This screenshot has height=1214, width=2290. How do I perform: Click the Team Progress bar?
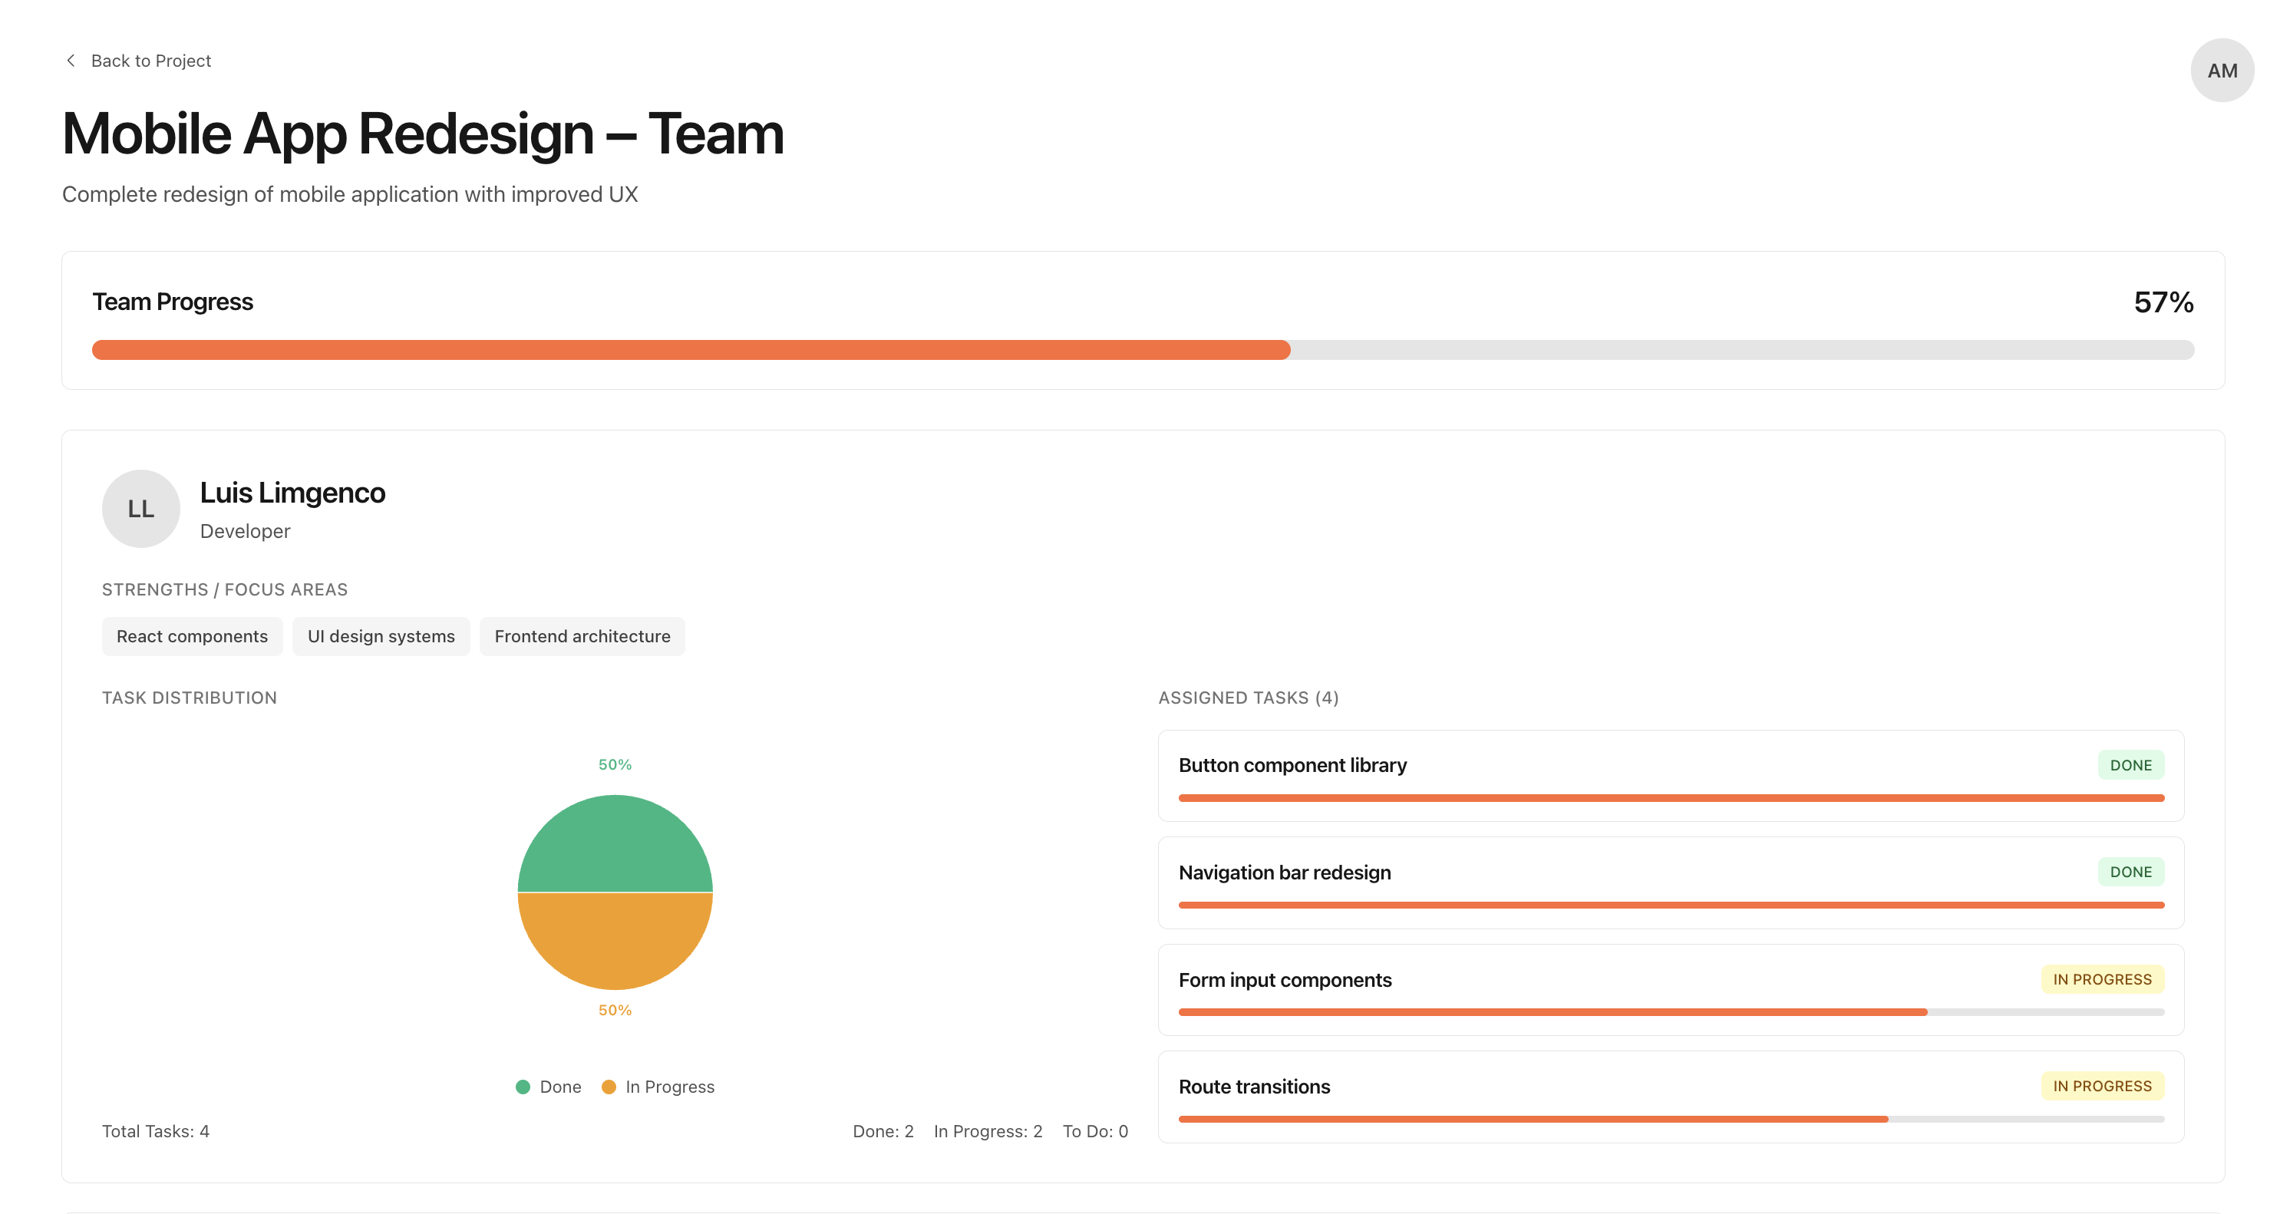pyautogui.click(x=1143, y=350)
